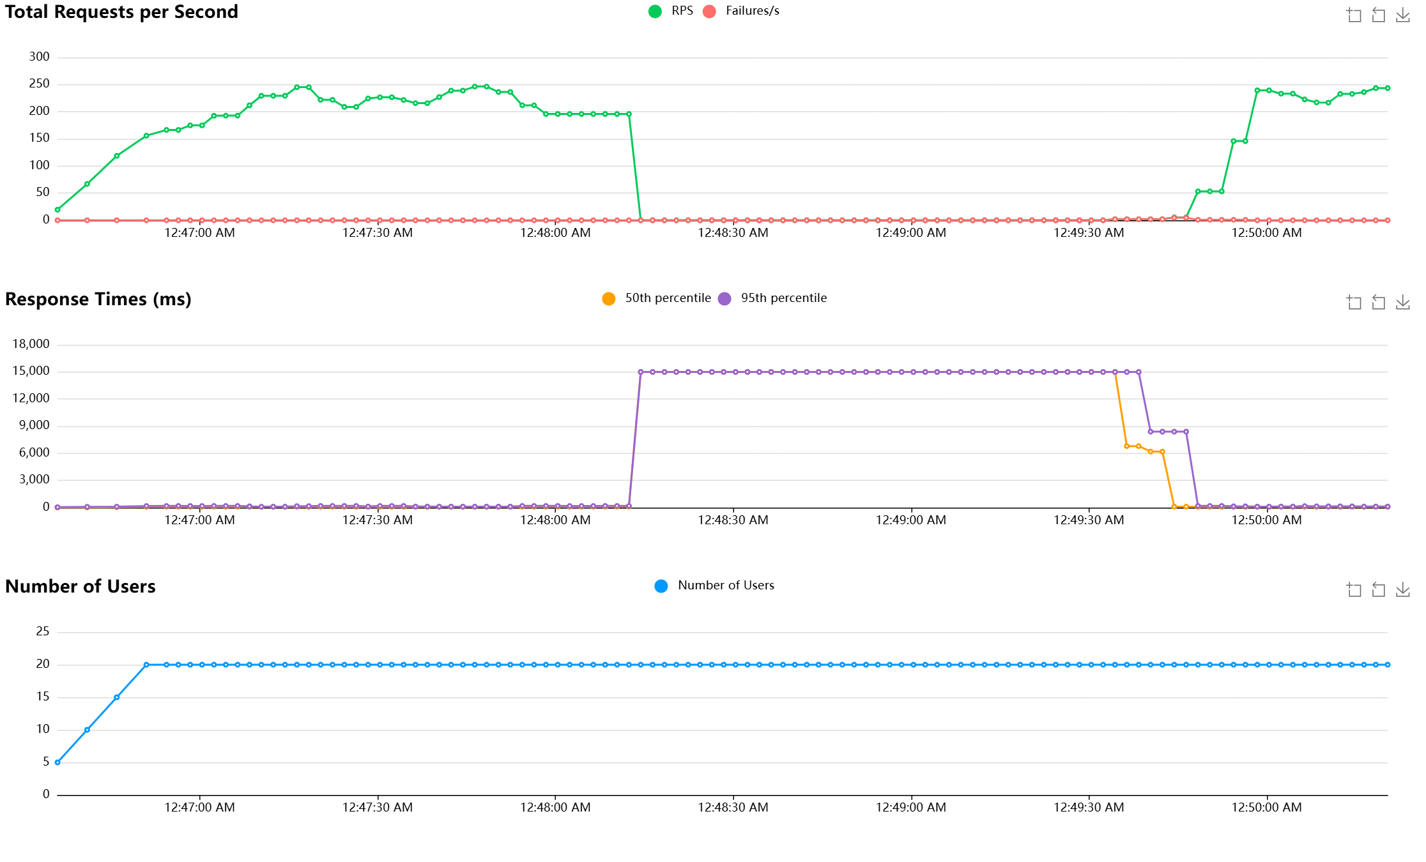
Task: Save Response Times chart as image
Action: [x=1403, y=303]
